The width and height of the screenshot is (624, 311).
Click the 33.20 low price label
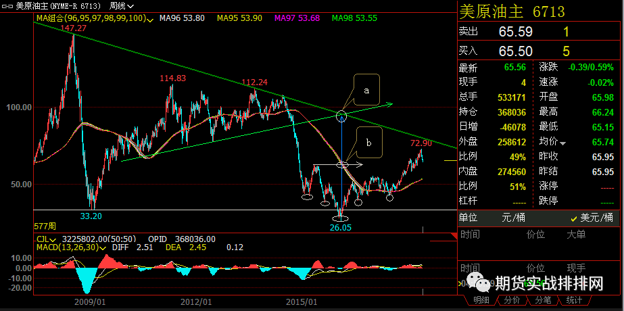click(x=91, y=216)
